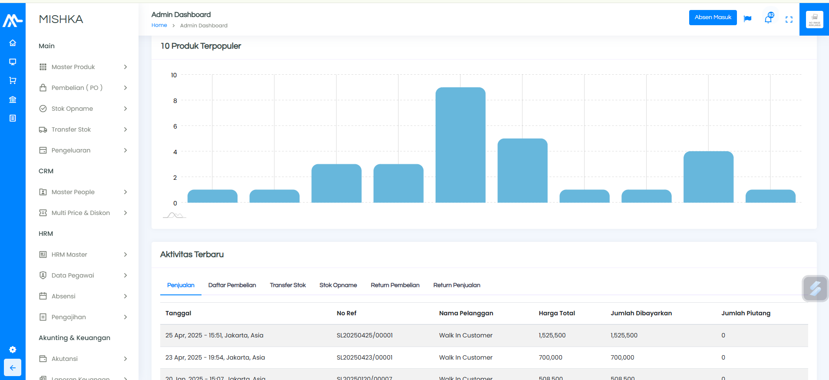Expand Multi Price & Diskon menu

(83, 213)
